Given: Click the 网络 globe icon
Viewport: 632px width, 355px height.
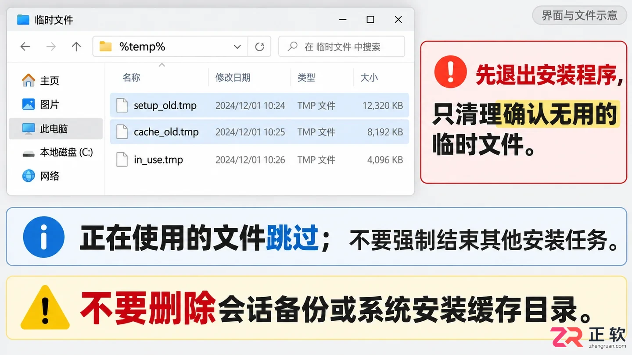Looking at the screenshot, I should [x=28, y=176].
